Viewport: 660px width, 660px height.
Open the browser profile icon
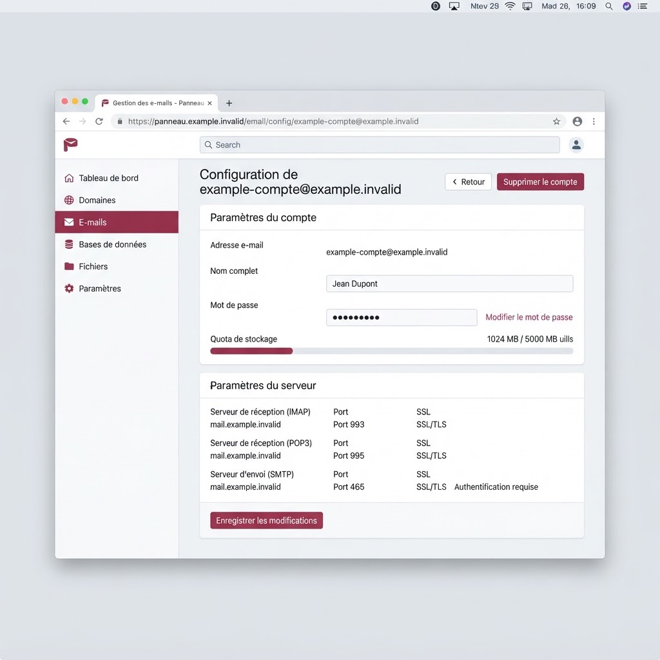tap(577, 122)
